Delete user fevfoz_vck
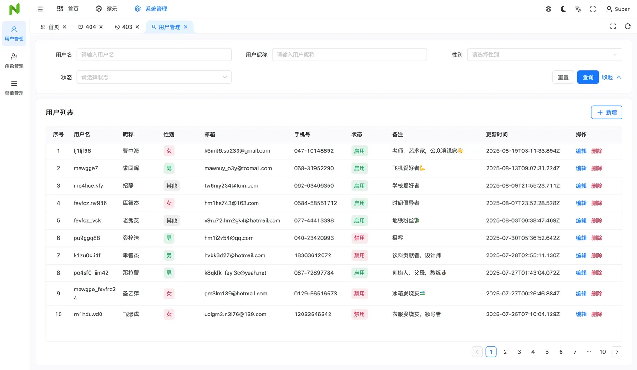This screenshot has width=637, height=370. click(x=597, y=220)
